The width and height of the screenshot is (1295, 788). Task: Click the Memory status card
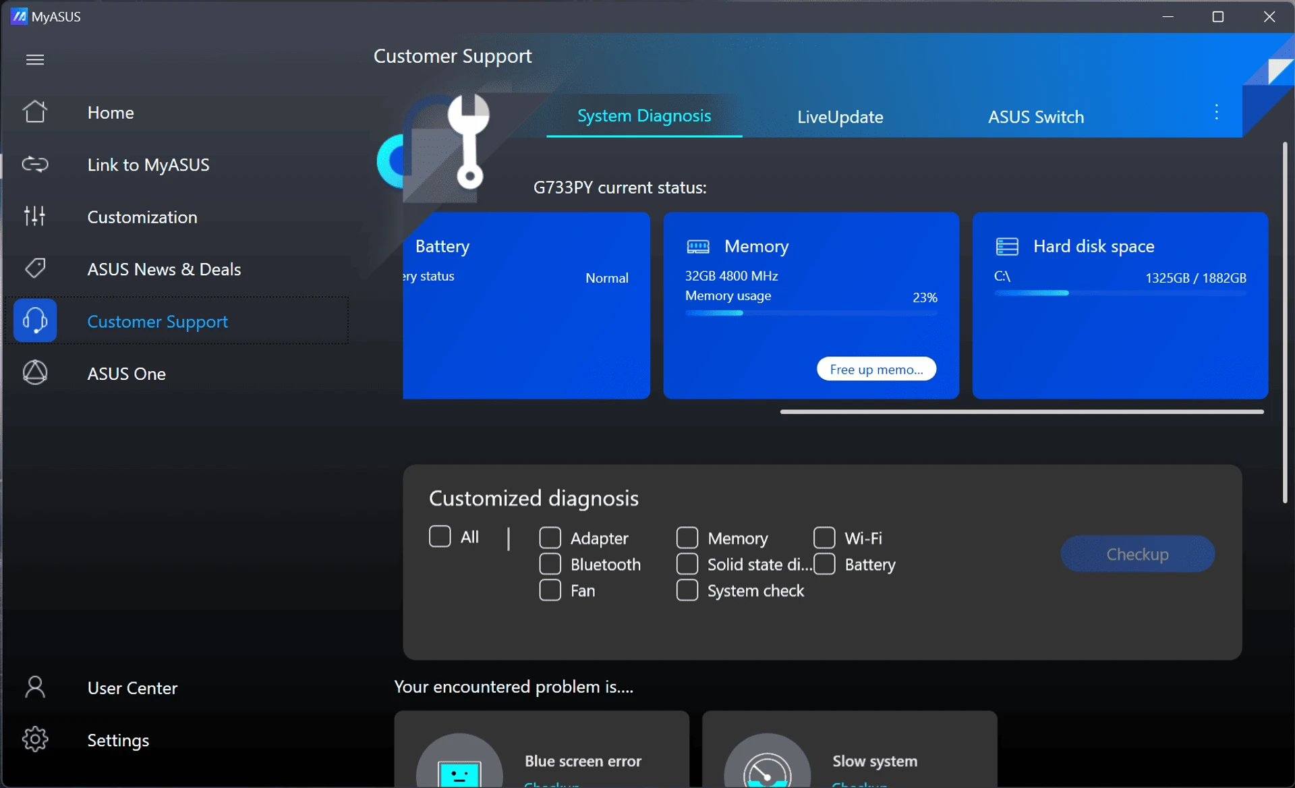(811, 306)
